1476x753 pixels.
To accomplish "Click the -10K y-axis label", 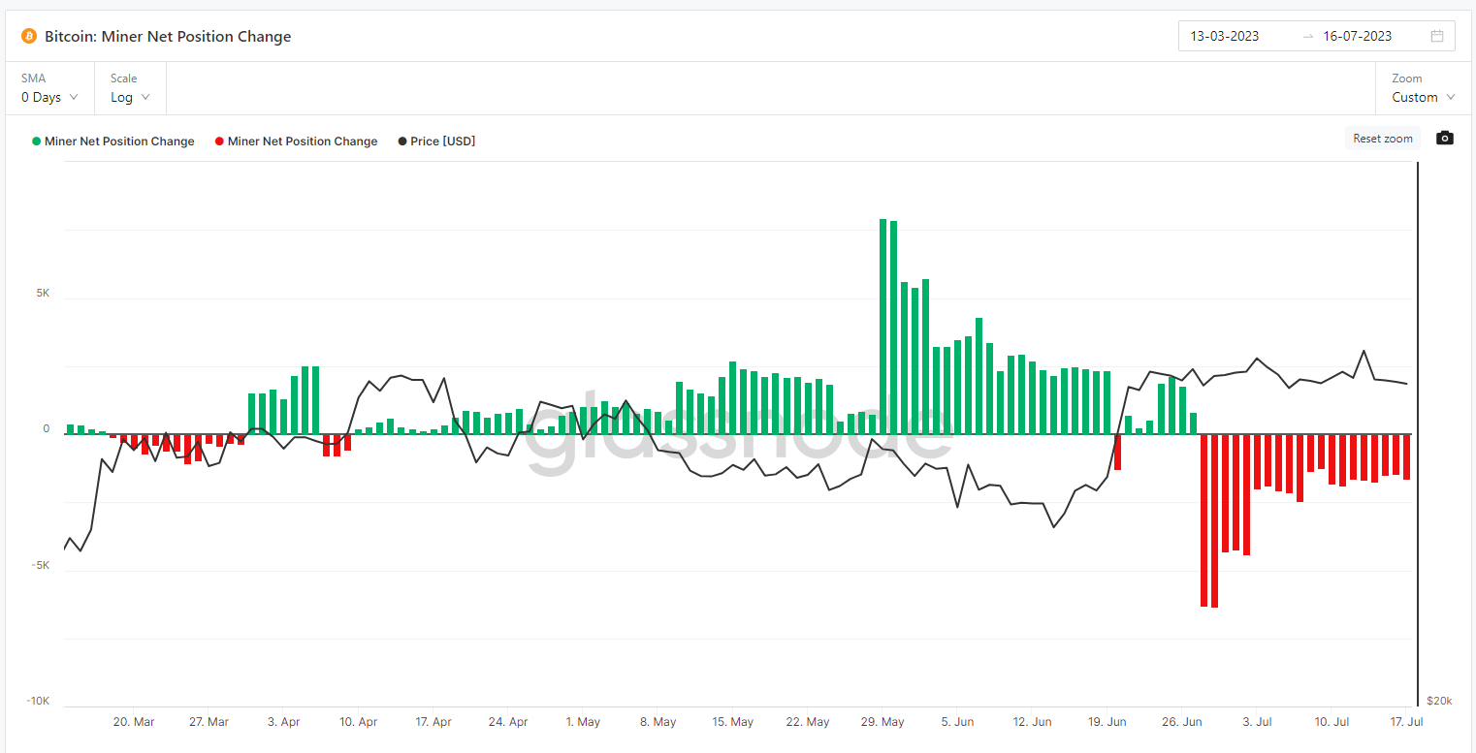I will point(38,701).
